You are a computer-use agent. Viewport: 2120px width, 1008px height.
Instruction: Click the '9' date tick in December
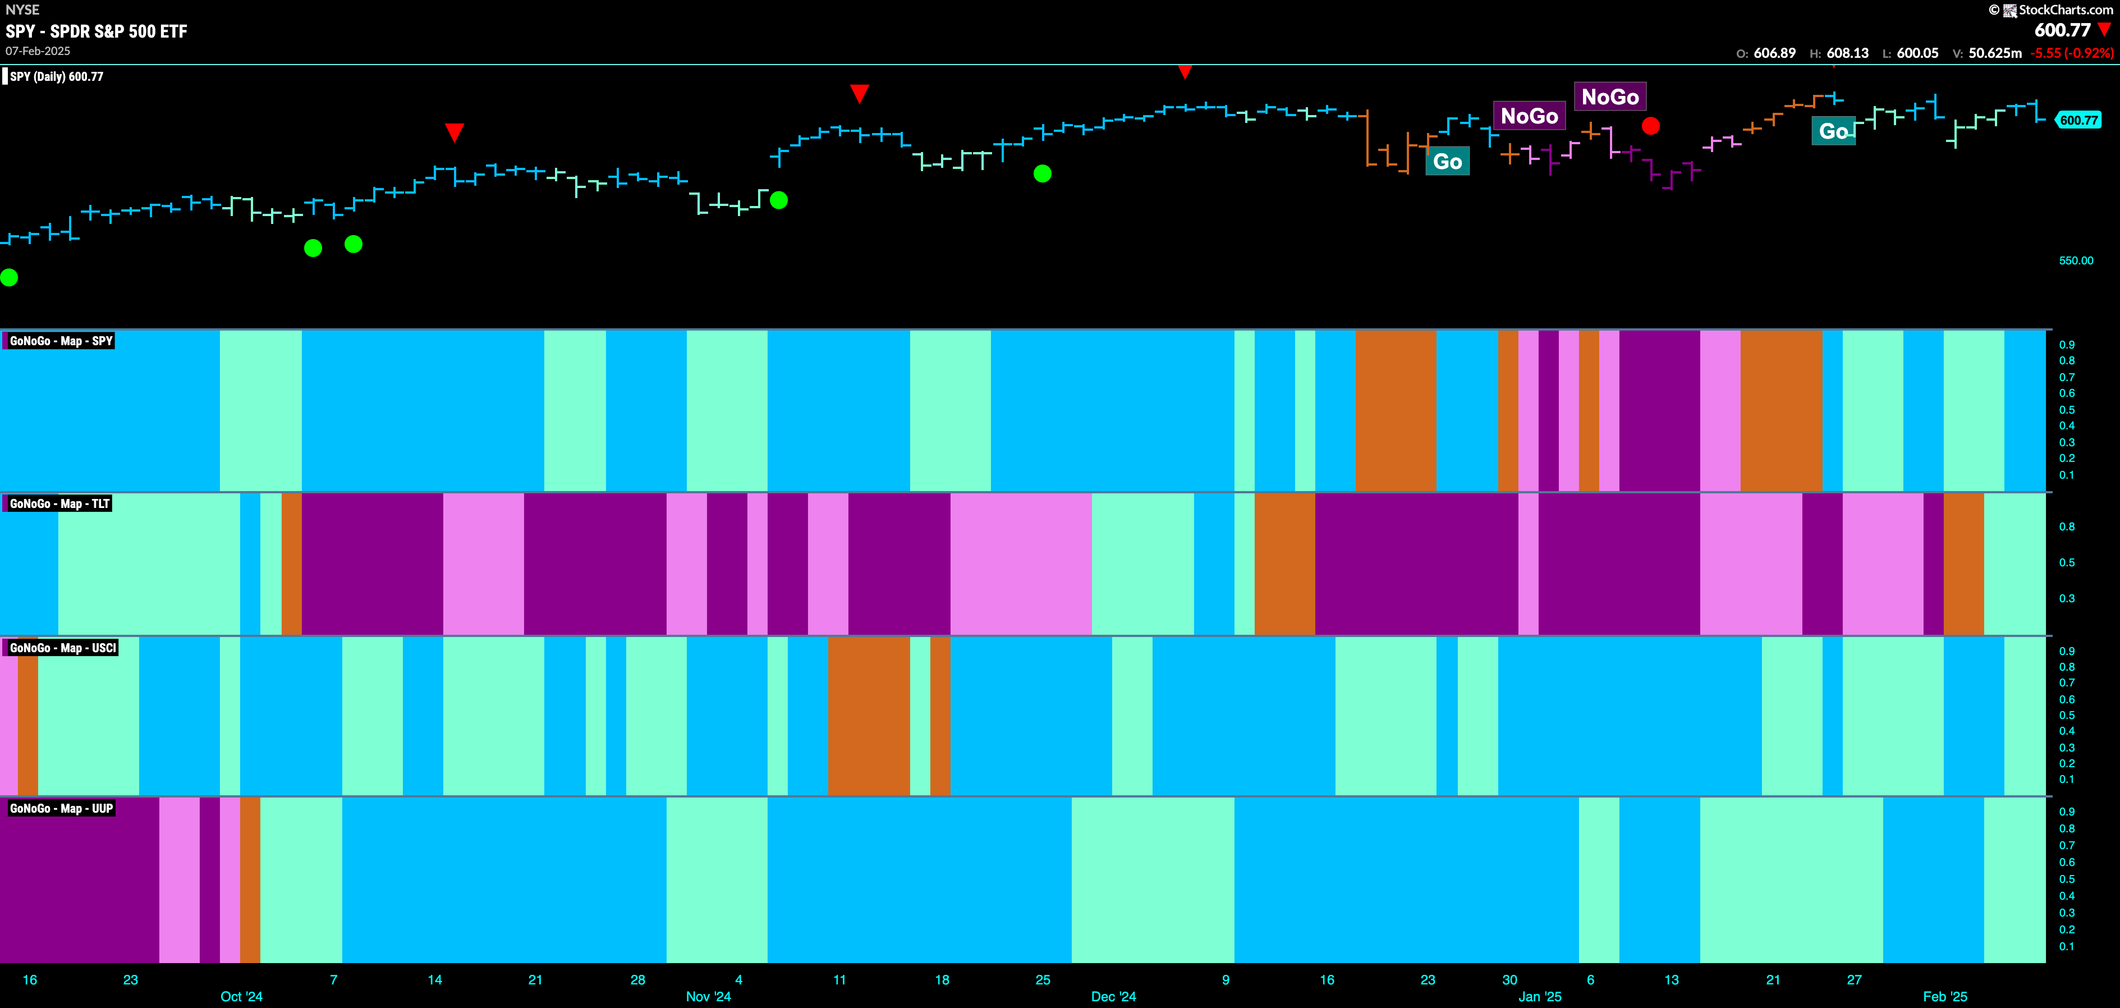click(x=1226, y=979)
